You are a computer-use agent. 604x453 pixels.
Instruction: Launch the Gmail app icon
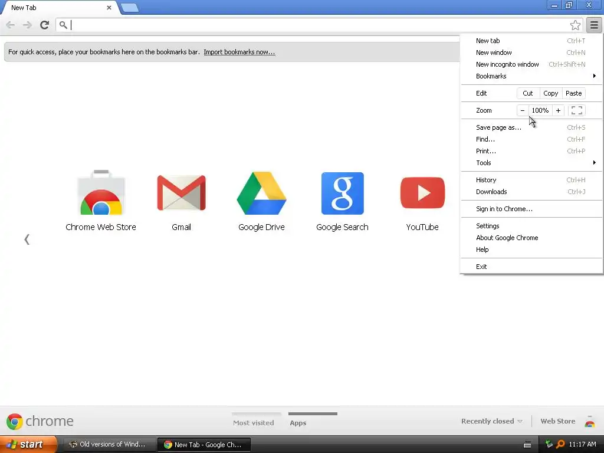[x=182, y=193]
